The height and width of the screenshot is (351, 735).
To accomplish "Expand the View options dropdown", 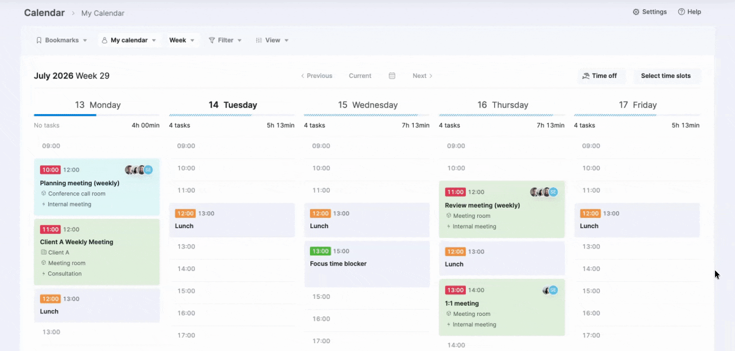I will tap(272, 40).
